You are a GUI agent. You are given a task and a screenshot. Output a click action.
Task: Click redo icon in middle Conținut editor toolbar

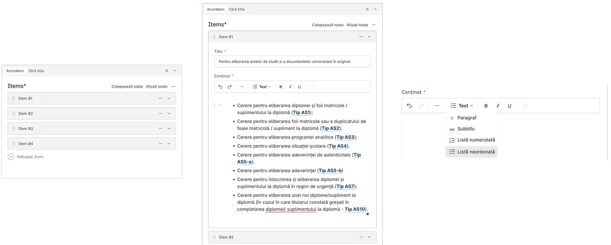tap(230, 87)
